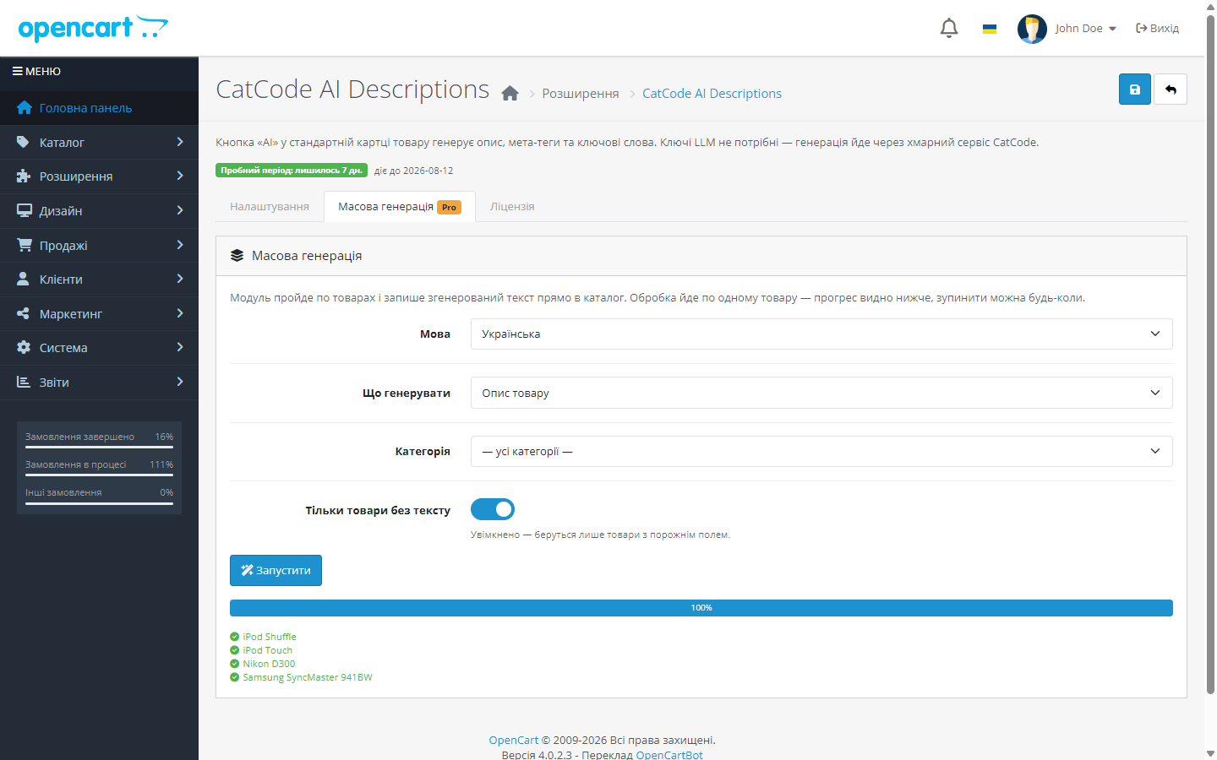Click the trial period green badge
The width and height of the screenshot is (1217, 760).
click(292, 171)
